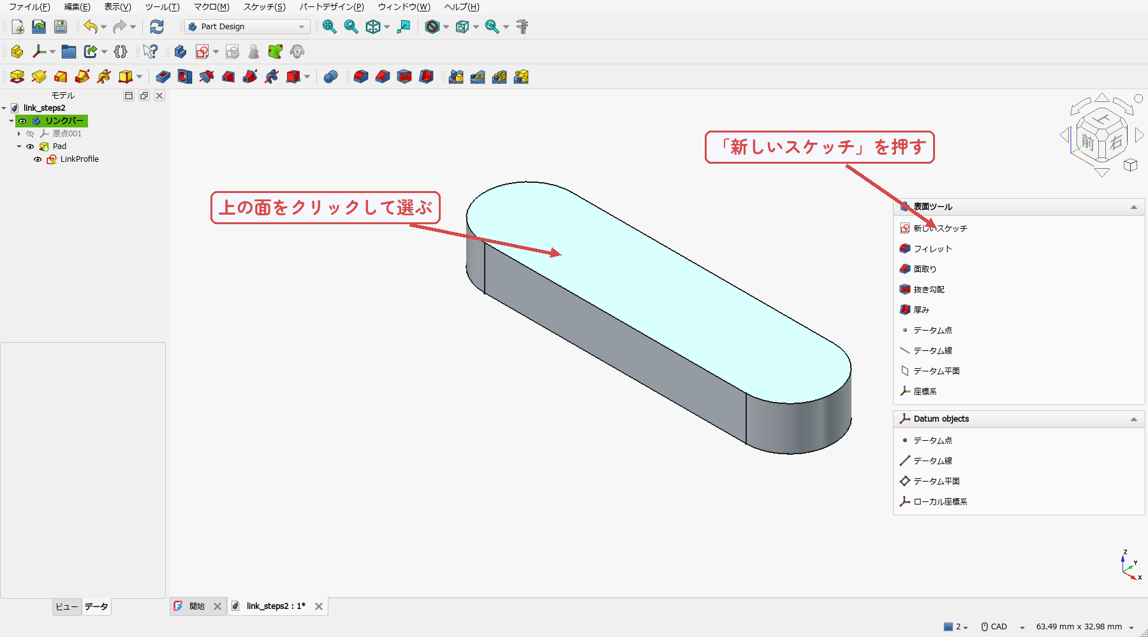Click 厚み in the 表面ツール panel

point(915,310)
